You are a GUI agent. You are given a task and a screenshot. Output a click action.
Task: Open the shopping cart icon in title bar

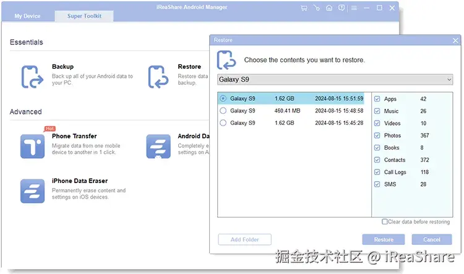(304, 8)
